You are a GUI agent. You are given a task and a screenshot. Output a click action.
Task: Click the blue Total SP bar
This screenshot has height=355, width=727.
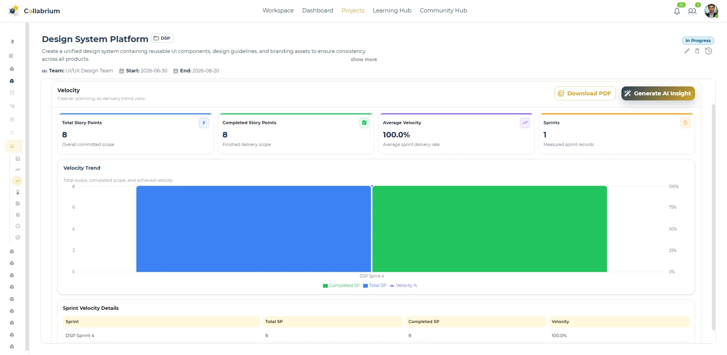point(254,229)
